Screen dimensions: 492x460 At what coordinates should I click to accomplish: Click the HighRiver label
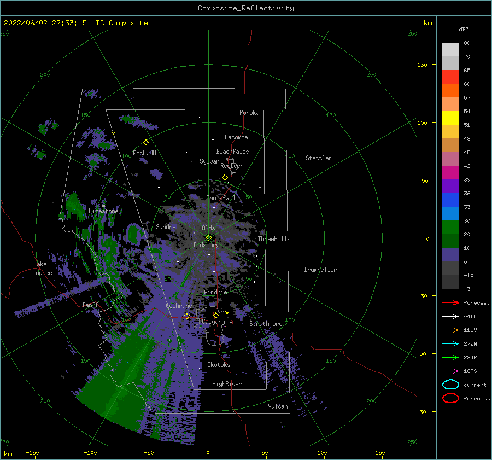[x=227, y=384]
